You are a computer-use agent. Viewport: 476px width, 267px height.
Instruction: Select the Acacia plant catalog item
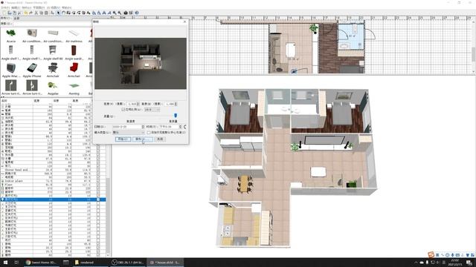pos(11,35)
